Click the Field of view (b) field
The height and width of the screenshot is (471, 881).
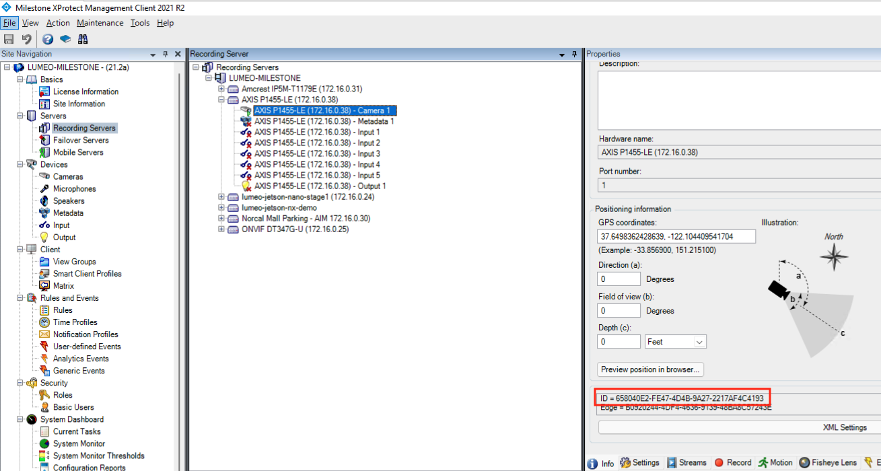click(x=619, y=311)
